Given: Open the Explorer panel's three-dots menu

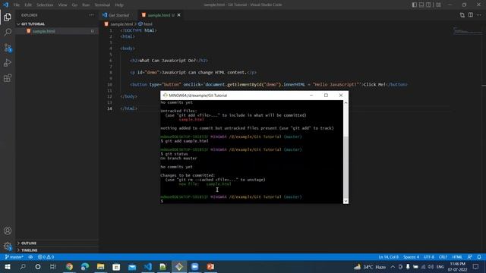Looking at the screenshot, I should pos(91,15).
